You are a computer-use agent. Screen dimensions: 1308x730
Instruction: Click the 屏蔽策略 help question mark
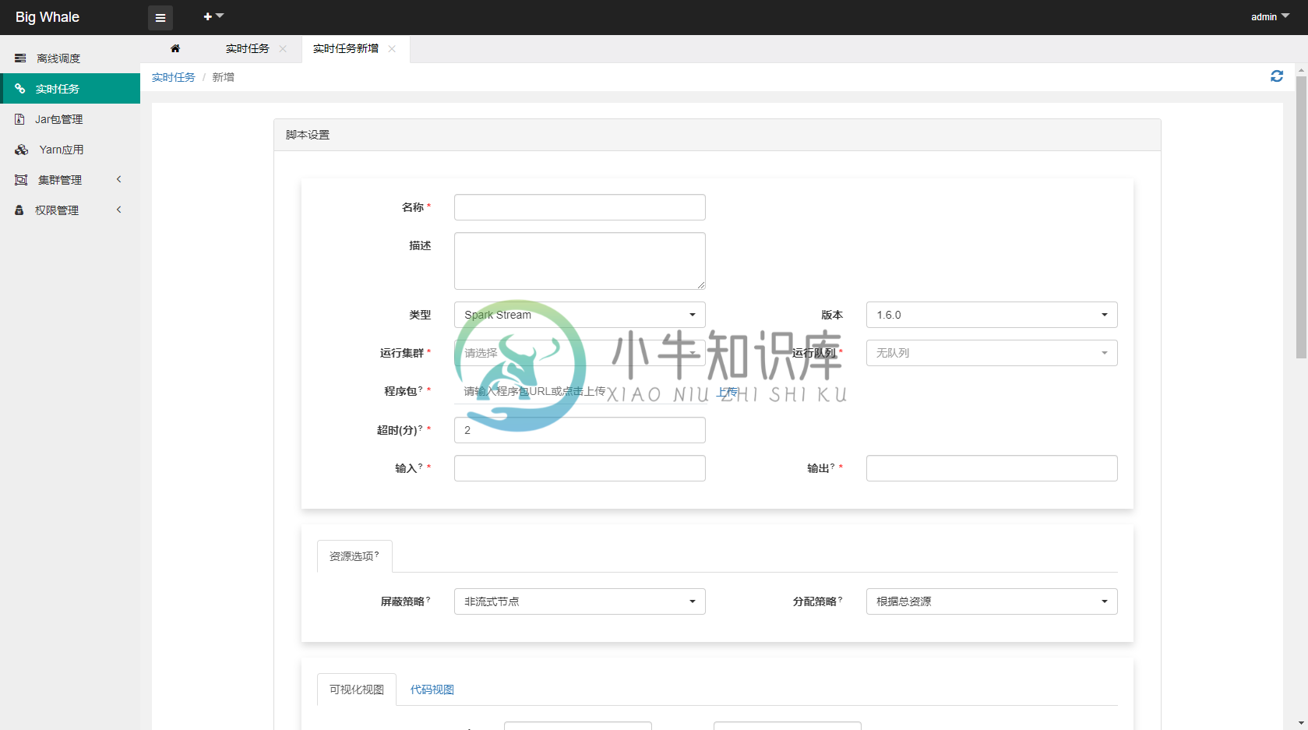(428, 598)
